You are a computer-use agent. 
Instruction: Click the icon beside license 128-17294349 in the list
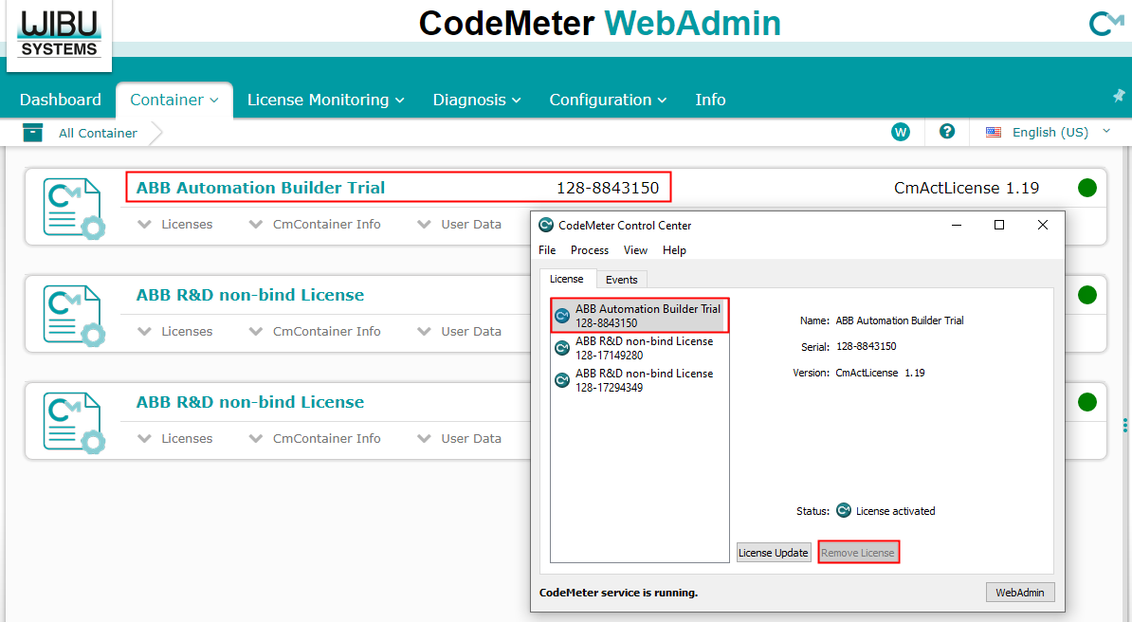(x=561, y=380)
